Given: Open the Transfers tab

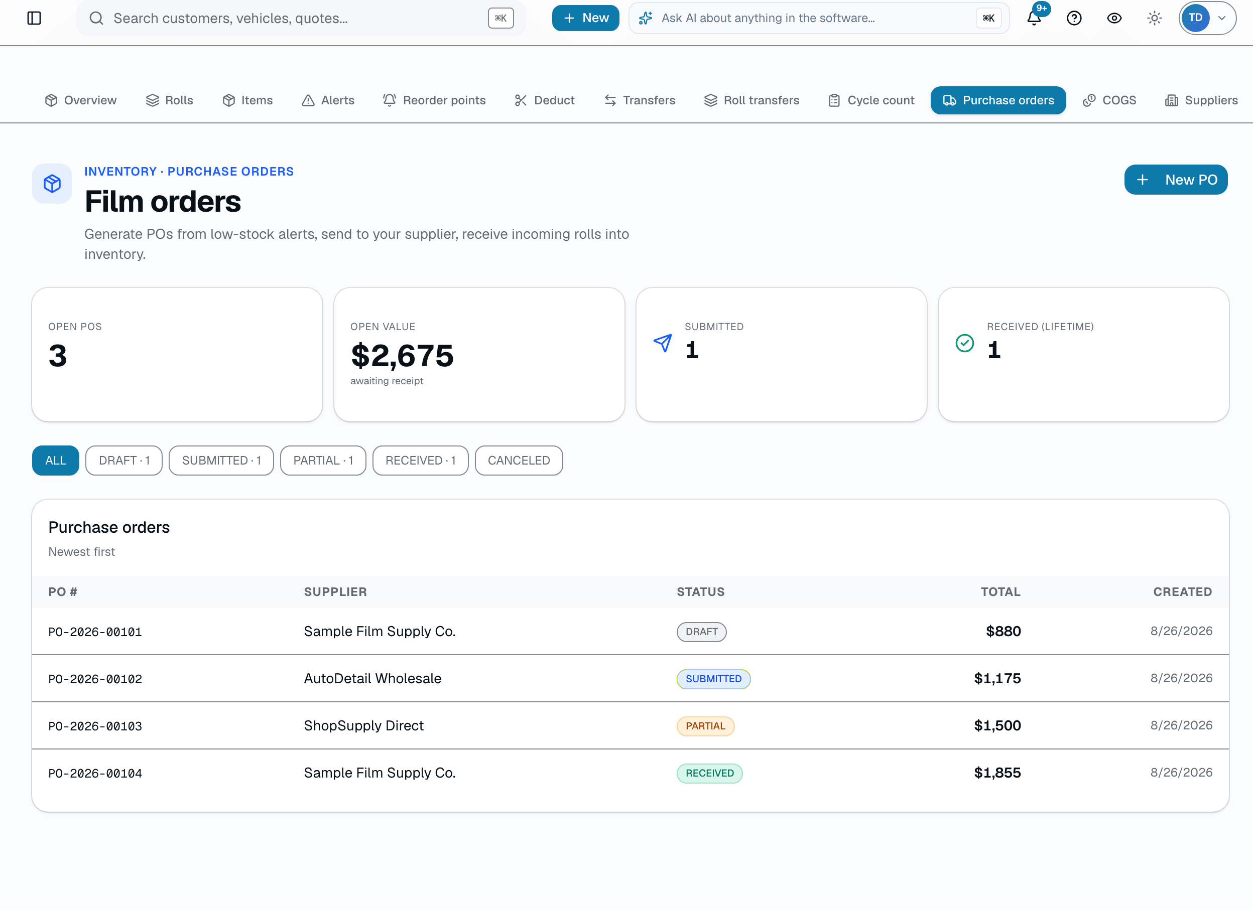Looking at the screenshot, I should tap(640, 100).
